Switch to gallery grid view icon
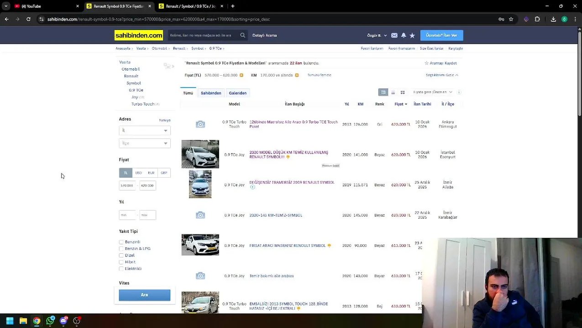 tap(403, 92)
